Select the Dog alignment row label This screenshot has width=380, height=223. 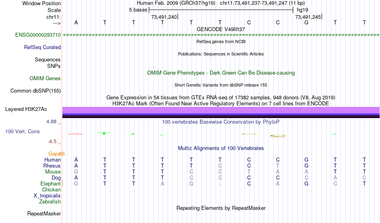coord(56,178)
